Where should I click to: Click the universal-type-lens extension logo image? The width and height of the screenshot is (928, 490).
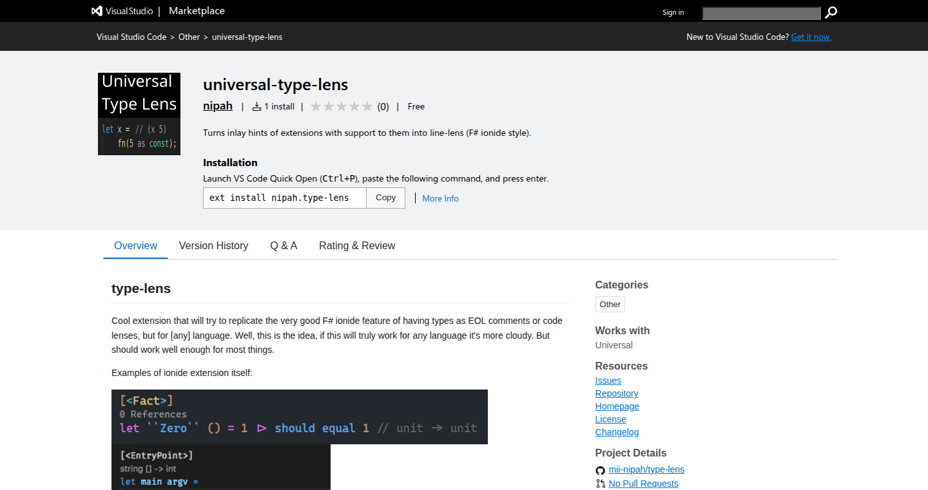(139, 114)
